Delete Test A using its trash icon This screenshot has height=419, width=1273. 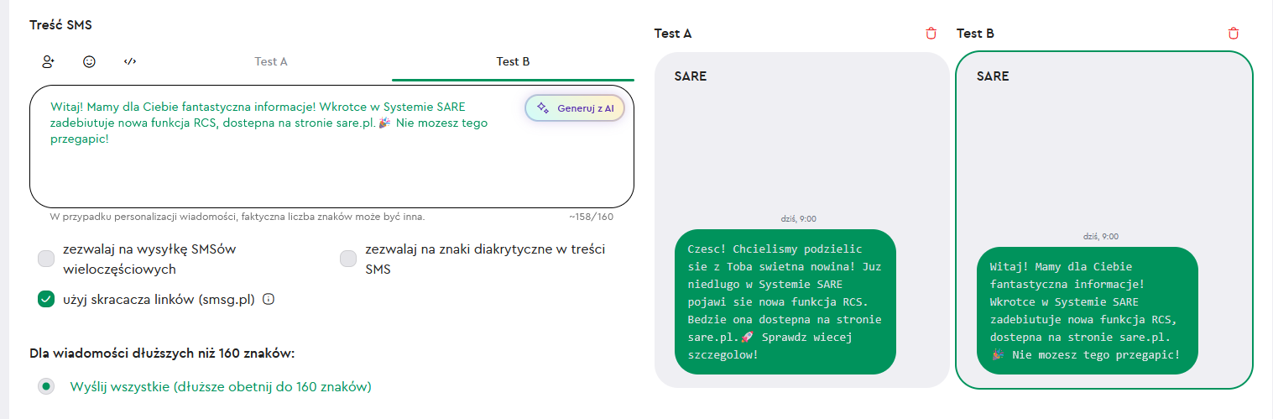coord(931,34)
